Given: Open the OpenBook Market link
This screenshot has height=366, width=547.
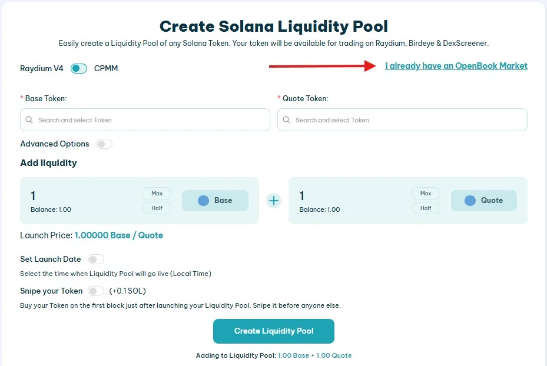Looking at the screenshot, I should click(456, 66).
